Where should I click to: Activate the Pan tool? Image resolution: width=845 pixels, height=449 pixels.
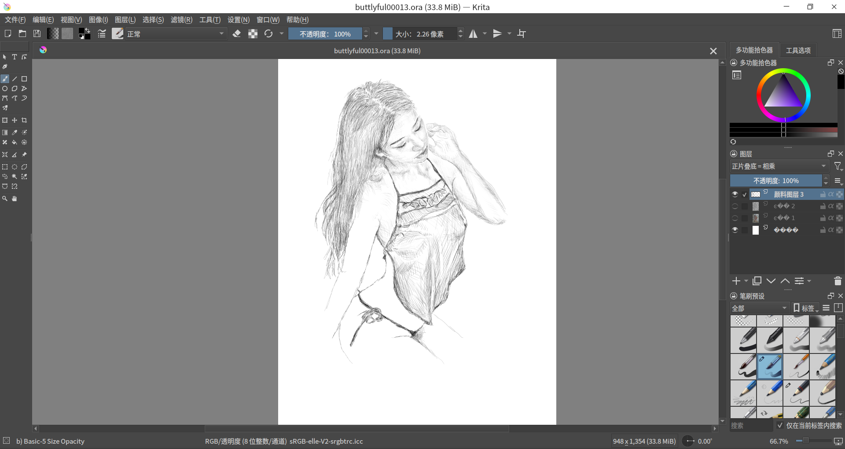point(15,199)
